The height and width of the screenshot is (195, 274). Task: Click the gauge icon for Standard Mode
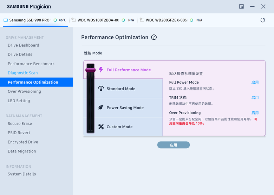[x=101, y=89]
